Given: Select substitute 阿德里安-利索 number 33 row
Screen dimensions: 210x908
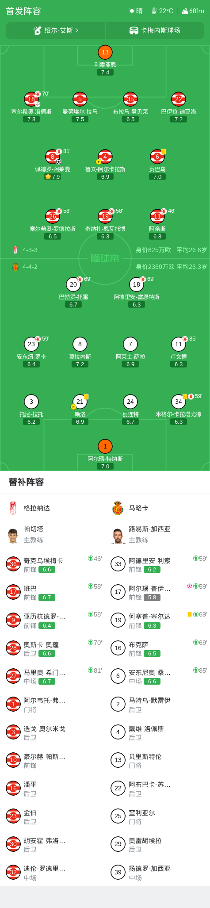Looking at the screenshot, I should click(157, 564).
